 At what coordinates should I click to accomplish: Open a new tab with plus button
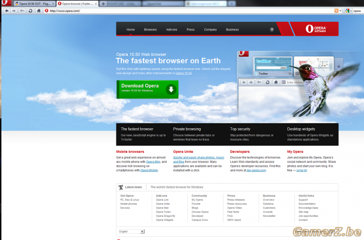[x=103, y=4]
